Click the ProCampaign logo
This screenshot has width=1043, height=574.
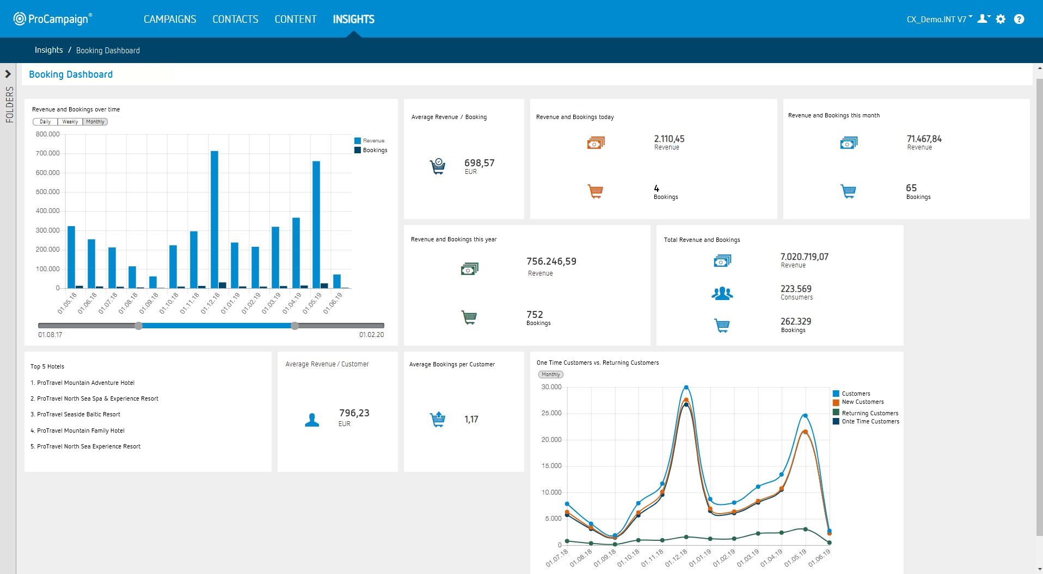tap(53, 19)
